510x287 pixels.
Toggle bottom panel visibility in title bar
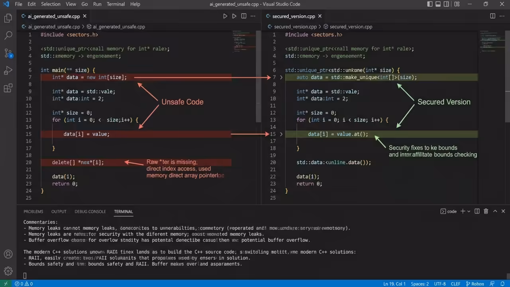tap(438, 4)
